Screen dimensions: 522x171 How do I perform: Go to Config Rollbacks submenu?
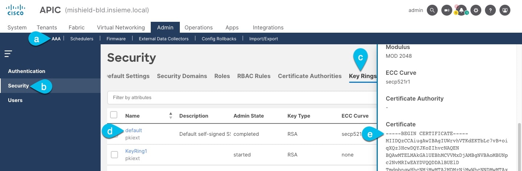(x=219, y=38)
